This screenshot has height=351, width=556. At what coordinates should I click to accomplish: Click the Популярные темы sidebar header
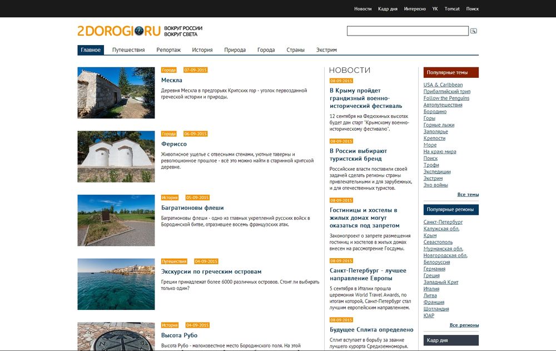click(451, 72)
